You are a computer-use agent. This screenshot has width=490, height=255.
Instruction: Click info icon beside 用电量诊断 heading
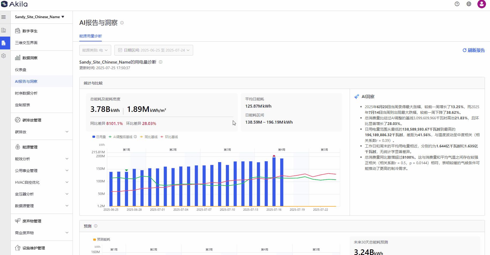[161, 62]
